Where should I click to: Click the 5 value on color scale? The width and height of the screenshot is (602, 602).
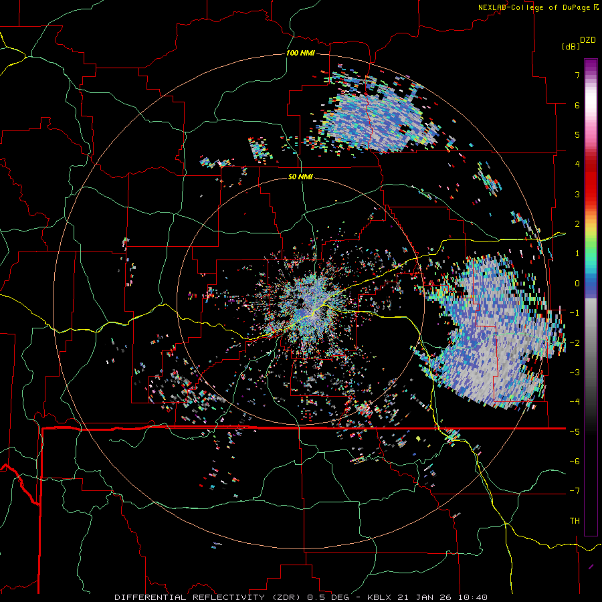pyautogui.click(x=577, y=134)
